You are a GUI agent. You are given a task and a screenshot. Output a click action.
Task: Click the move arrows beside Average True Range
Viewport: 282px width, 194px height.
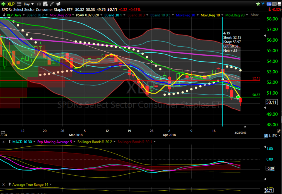(9, 185)
